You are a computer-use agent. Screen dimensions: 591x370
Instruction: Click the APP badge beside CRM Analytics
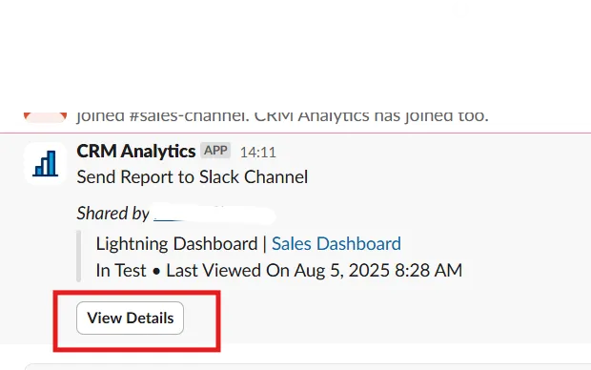(215, 151)
